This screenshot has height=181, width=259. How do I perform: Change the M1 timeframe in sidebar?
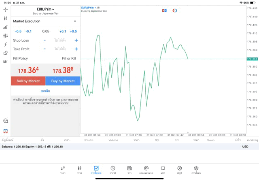coord(5,62)
